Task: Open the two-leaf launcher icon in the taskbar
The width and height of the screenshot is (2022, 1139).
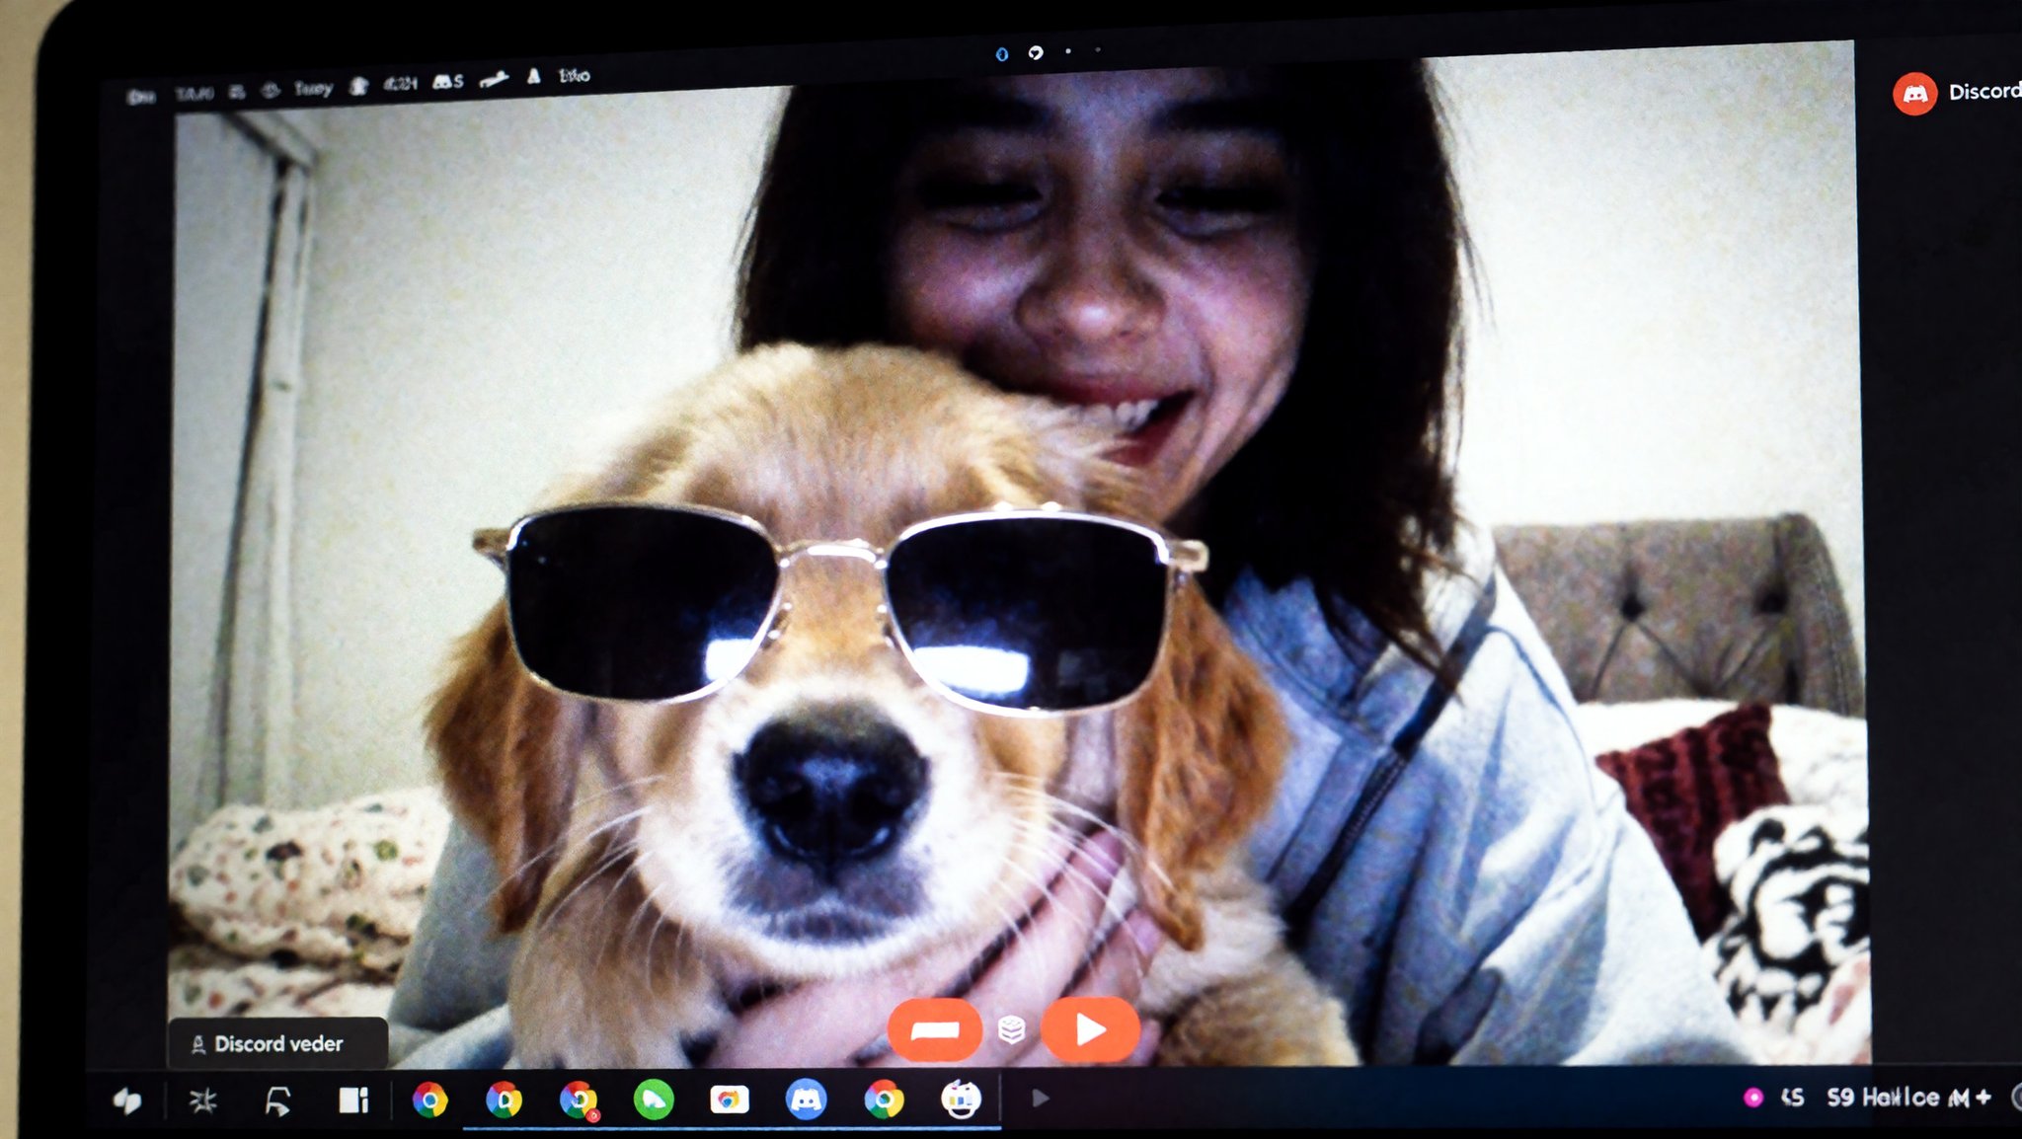Action: (127, 1100)
